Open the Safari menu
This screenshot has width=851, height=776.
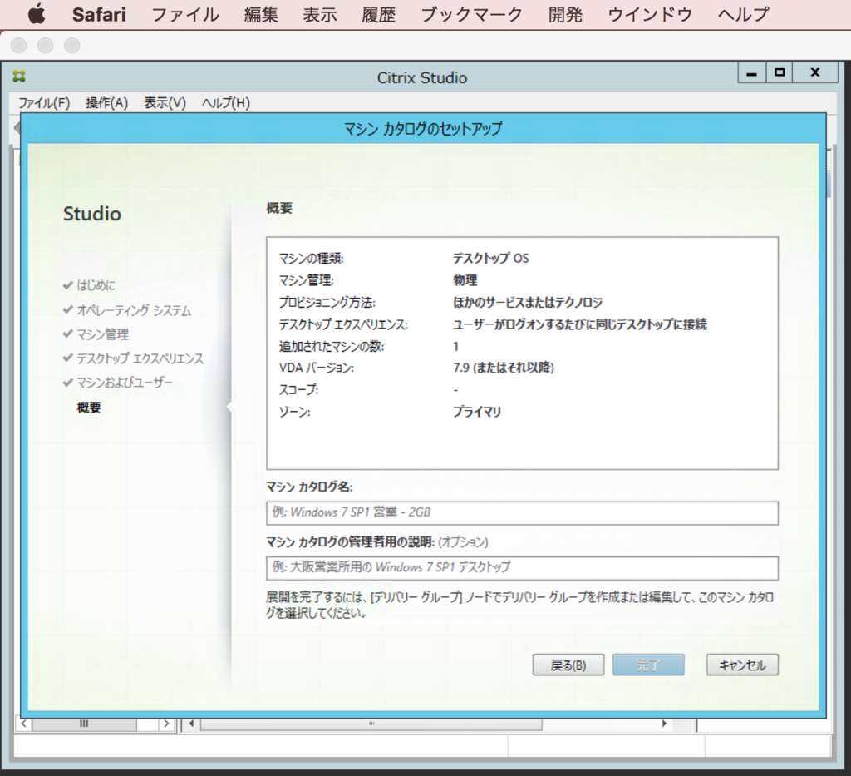99,15
